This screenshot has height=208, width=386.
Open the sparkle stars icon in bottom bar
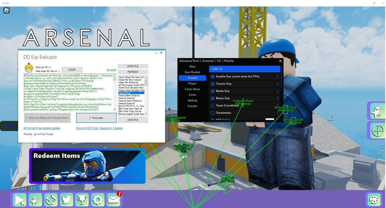tap(35, 200)
